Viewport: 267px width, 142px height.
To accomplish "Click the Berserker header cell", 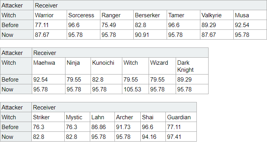I will coord(150,15).
